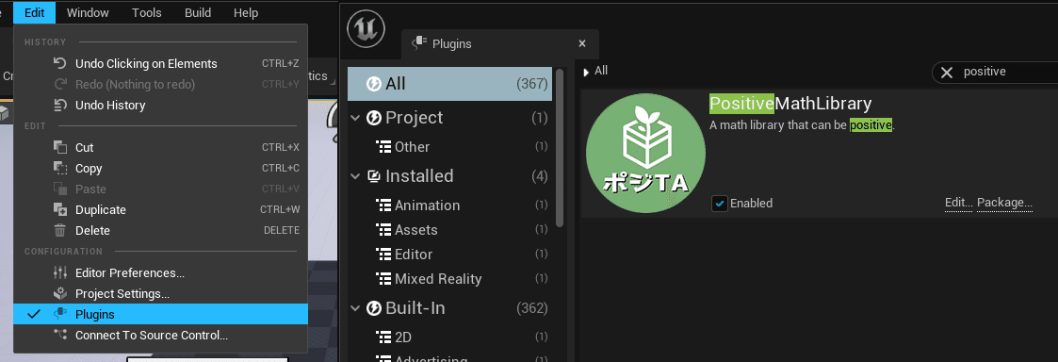
Task: Click the Connect To Source Control icon
Action: tap(60, 335)
